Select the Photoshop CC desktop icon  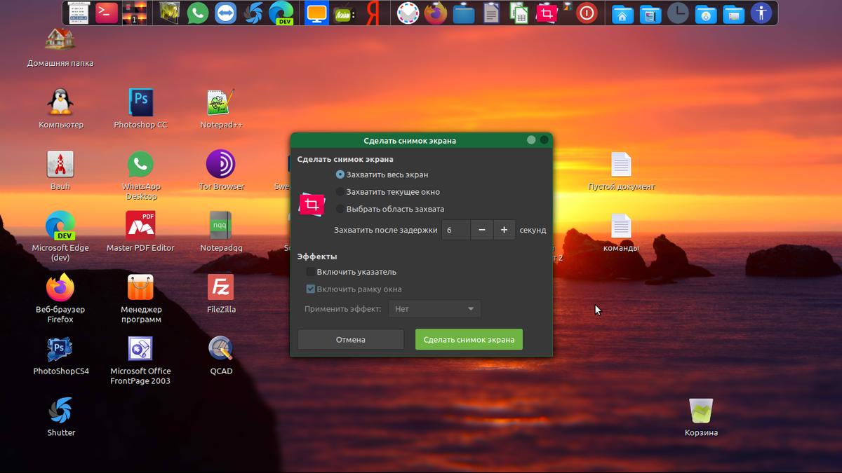click(140, 109)
